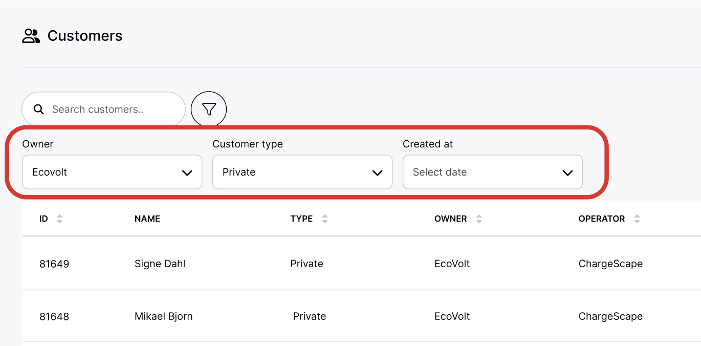Open customer Signe Dahl

coord(160,264)
